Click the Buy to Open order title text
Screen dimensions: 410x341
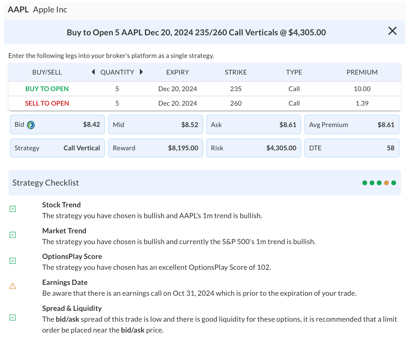click(196, 32)
